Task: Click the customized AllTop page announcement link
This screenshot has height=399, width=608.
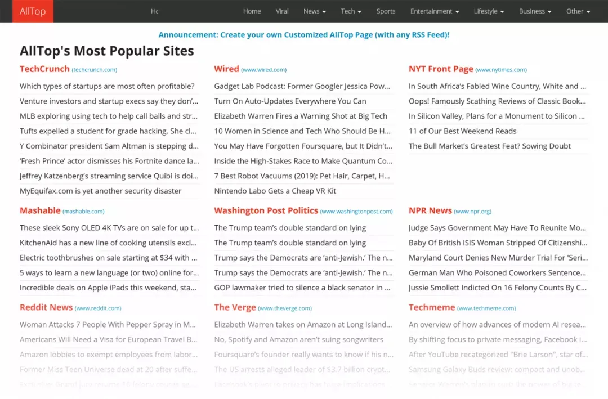Action: (x=304, y=35)
